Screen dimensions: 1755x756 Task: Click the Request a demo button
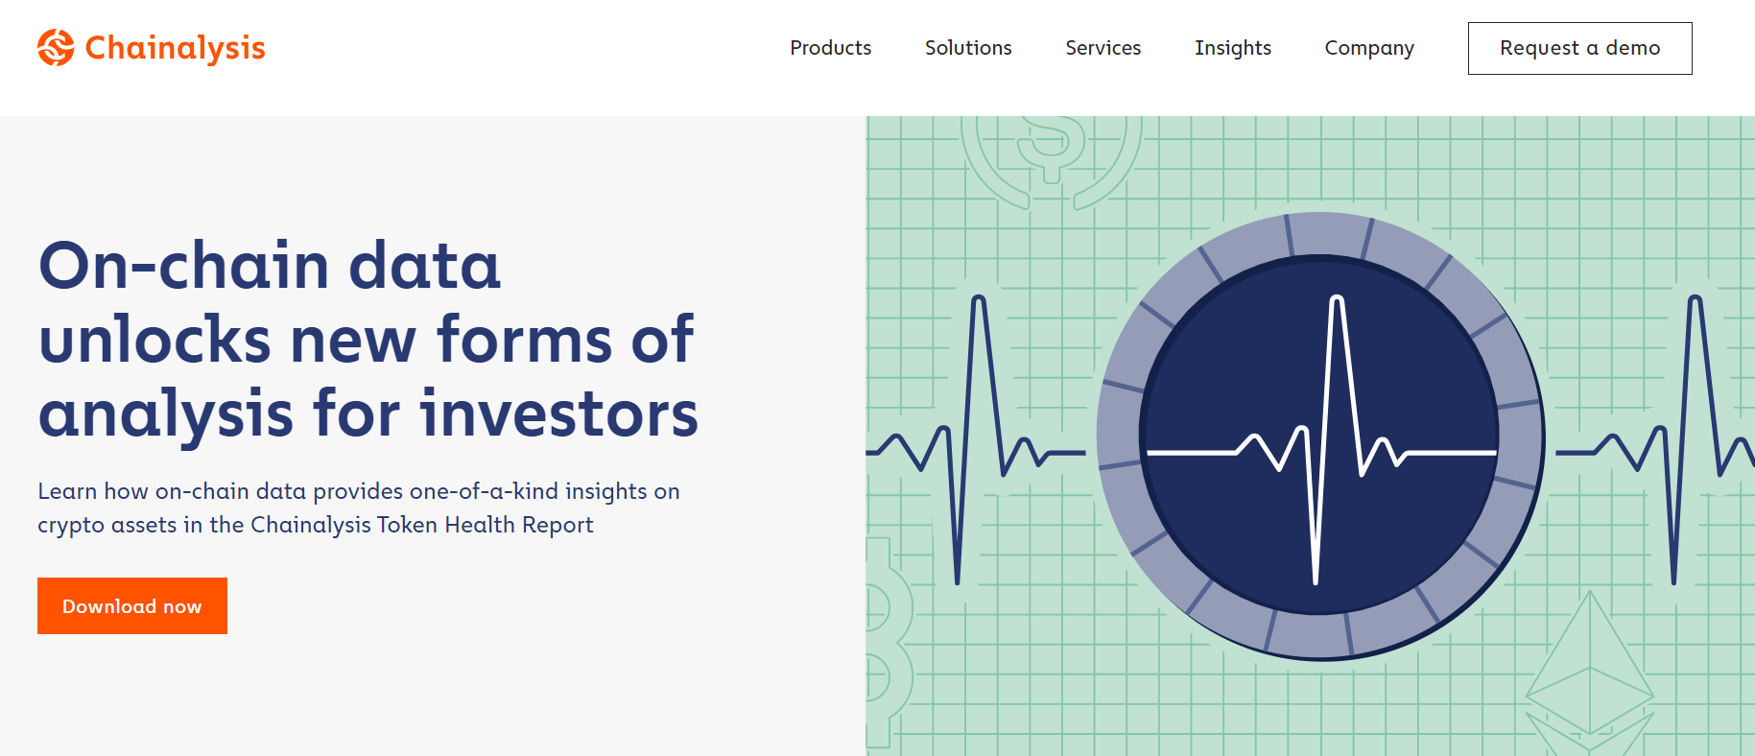click(1579, 48)
